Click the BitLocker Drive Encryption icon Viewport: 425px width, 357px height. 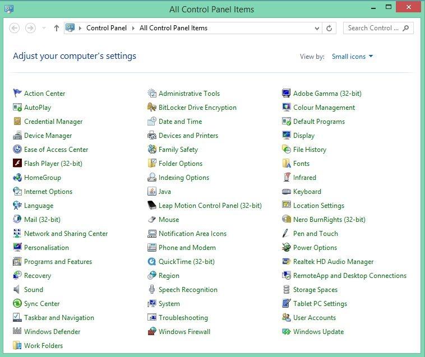152,107
